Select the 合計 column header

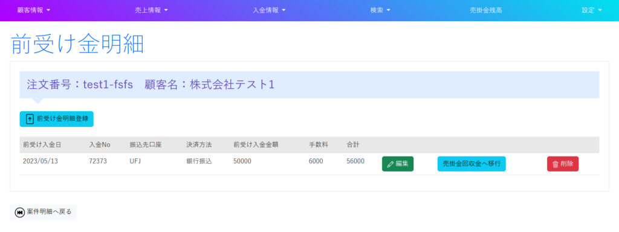pos(353,145)
